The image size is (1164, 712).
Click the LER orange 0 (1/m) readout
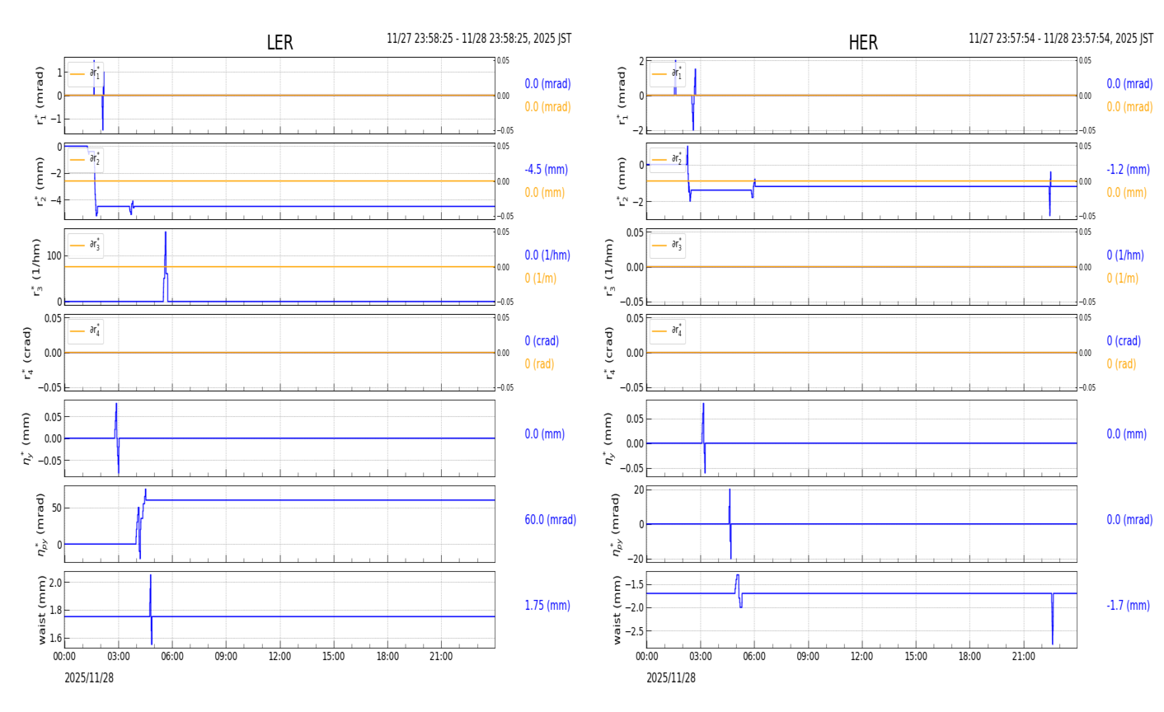coord(541,279)
